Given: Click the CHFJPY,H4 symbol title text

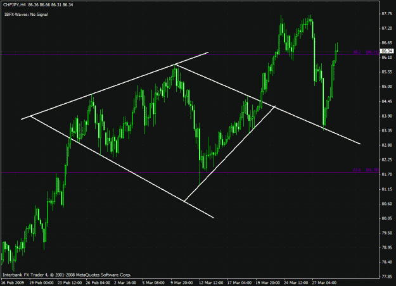Looking at the screenshot, I should [15, 5].
